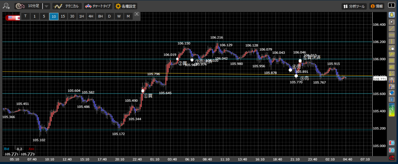This screenshot has height=164, width=398.
Task: Click the zoom out icon
Action: [x=392, y=150]
